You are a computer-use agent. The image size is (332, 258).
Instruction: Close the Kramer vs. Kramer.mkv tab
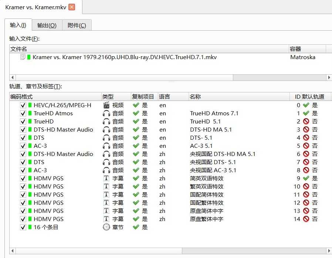coord(72,7)
